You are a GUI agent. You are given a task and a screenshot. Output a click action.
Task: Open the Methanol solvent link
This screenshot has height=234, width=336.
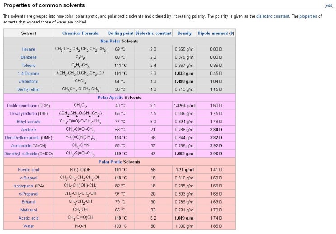28,210
